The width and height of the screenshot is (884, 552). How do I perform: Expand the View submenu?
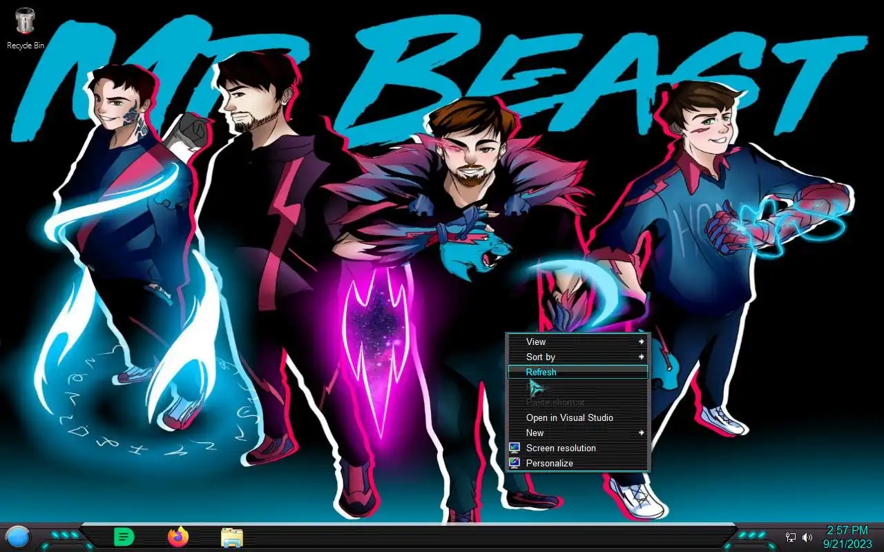577,342
